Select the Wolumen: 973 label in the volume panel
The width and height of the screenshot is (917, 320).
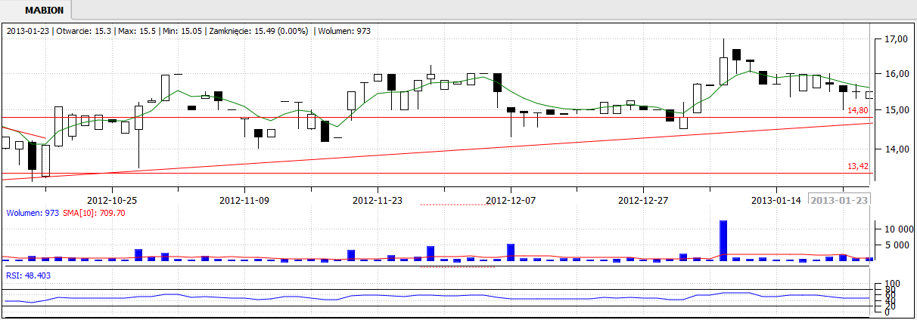click(33, 214)
